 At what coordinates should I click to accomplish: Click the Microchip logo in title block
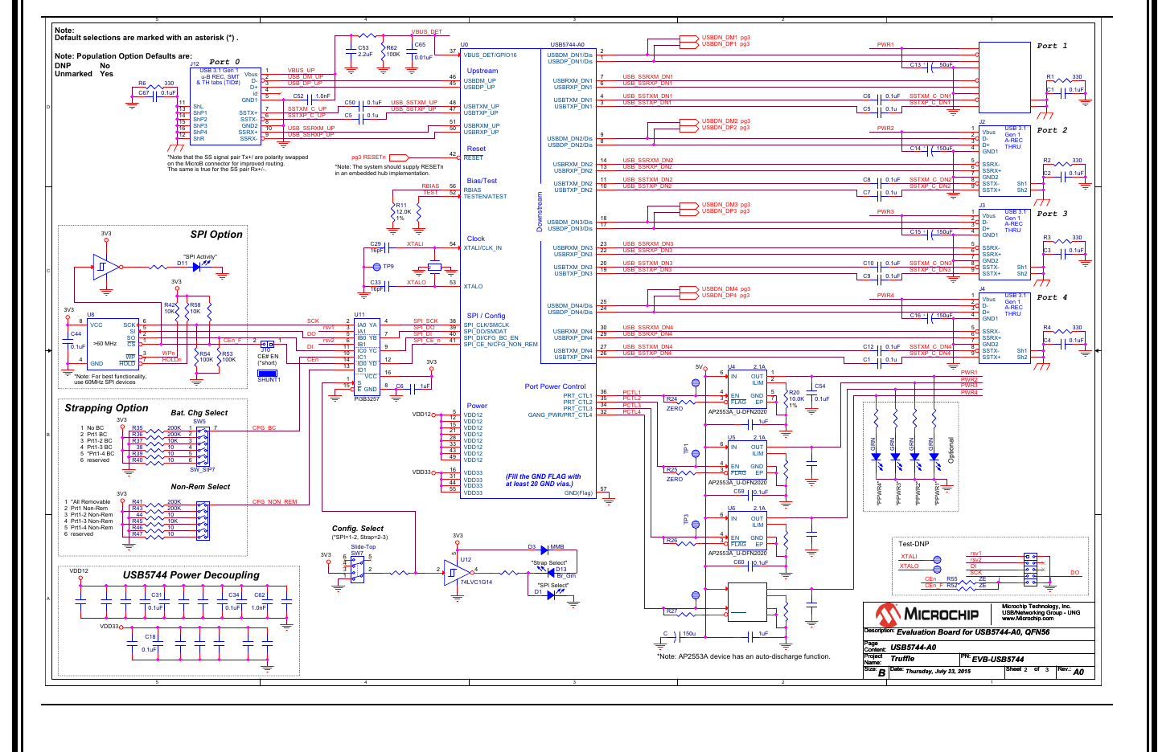(927, 615)
